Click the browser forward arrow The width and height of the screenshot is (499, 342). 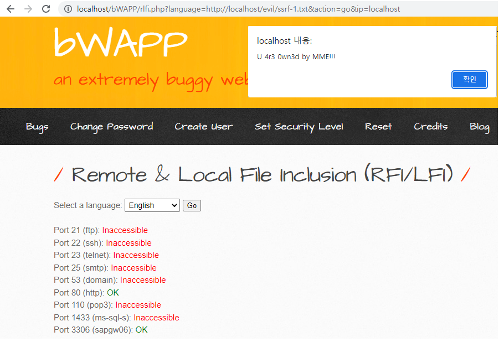pyautogui.click(x=28, y=9)
